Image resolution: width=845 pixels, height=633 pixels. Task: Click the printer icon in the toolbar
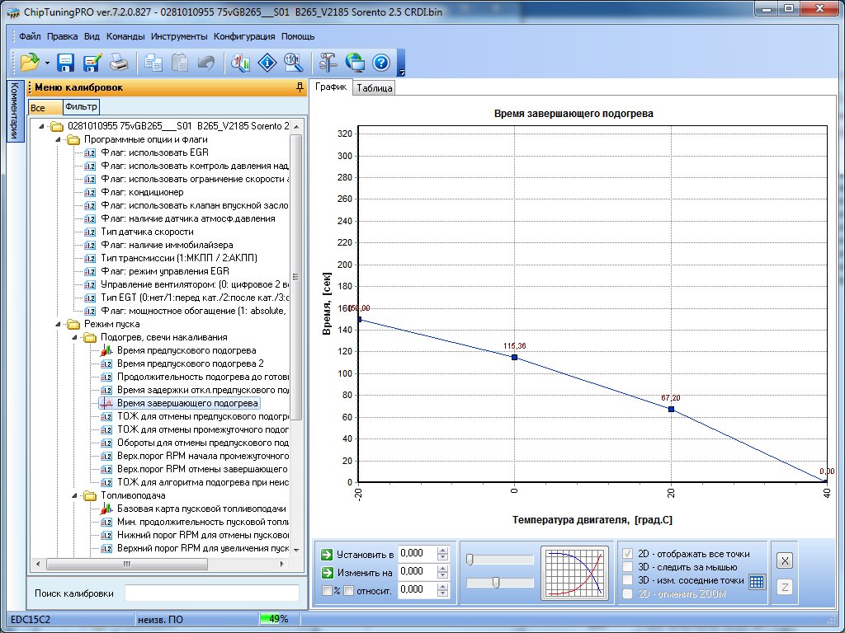pyautogui.click(x=119, y=62)
